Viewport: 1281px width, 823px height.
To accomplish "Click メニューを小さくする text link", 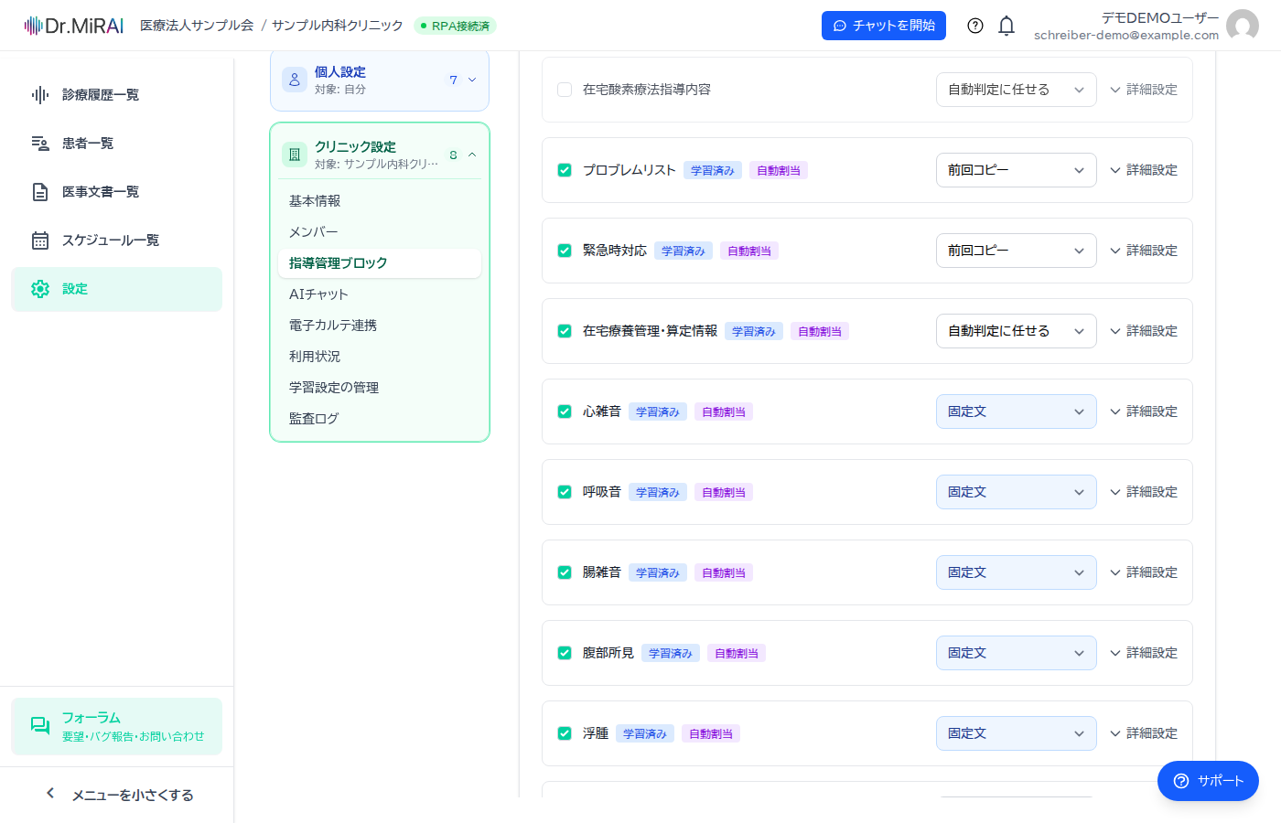I will coord(133,795).
